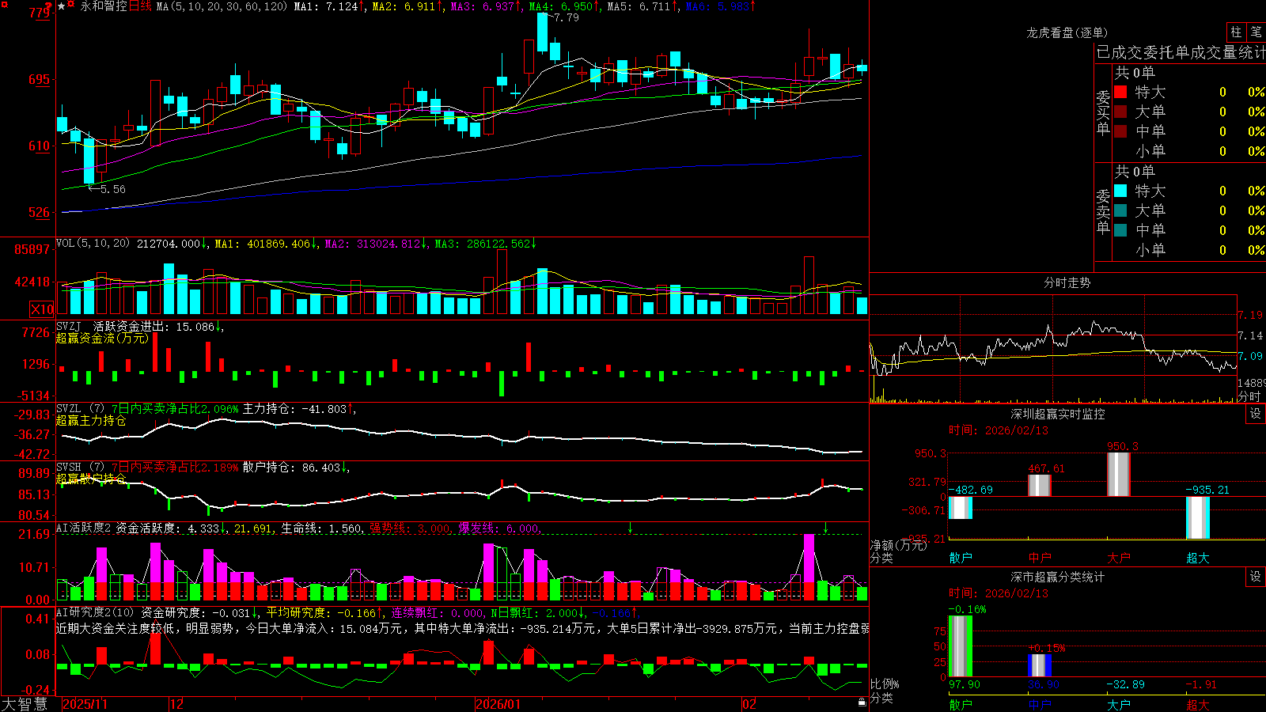1266x712 pixels.
Task: Click the 深圳超赢实时监控 title
Action: pyautogui.click(x=1057, y=414)
